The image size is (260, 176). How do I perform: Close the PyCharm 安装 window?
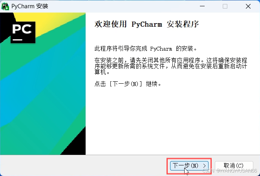tap(248, 6)
